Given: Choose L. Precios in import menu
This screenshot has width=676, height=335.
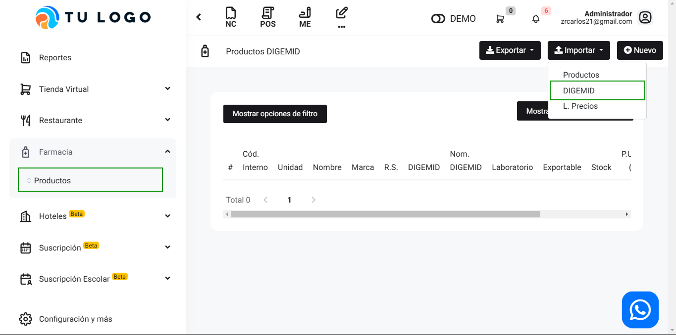Looking at the screenshot, I should click(580, 106).
